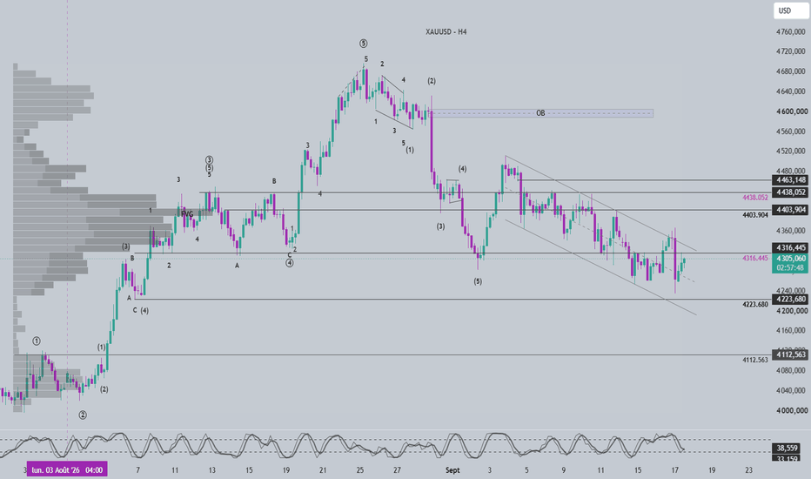Click the 4463,148 price label
Viewport: 811px width, 479px height.
click(x=790, y=180)
